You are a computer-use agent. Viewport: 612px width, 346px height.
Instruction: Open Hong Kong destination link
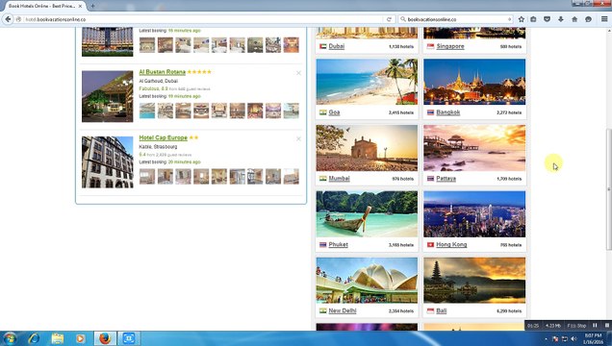(451, 245)
